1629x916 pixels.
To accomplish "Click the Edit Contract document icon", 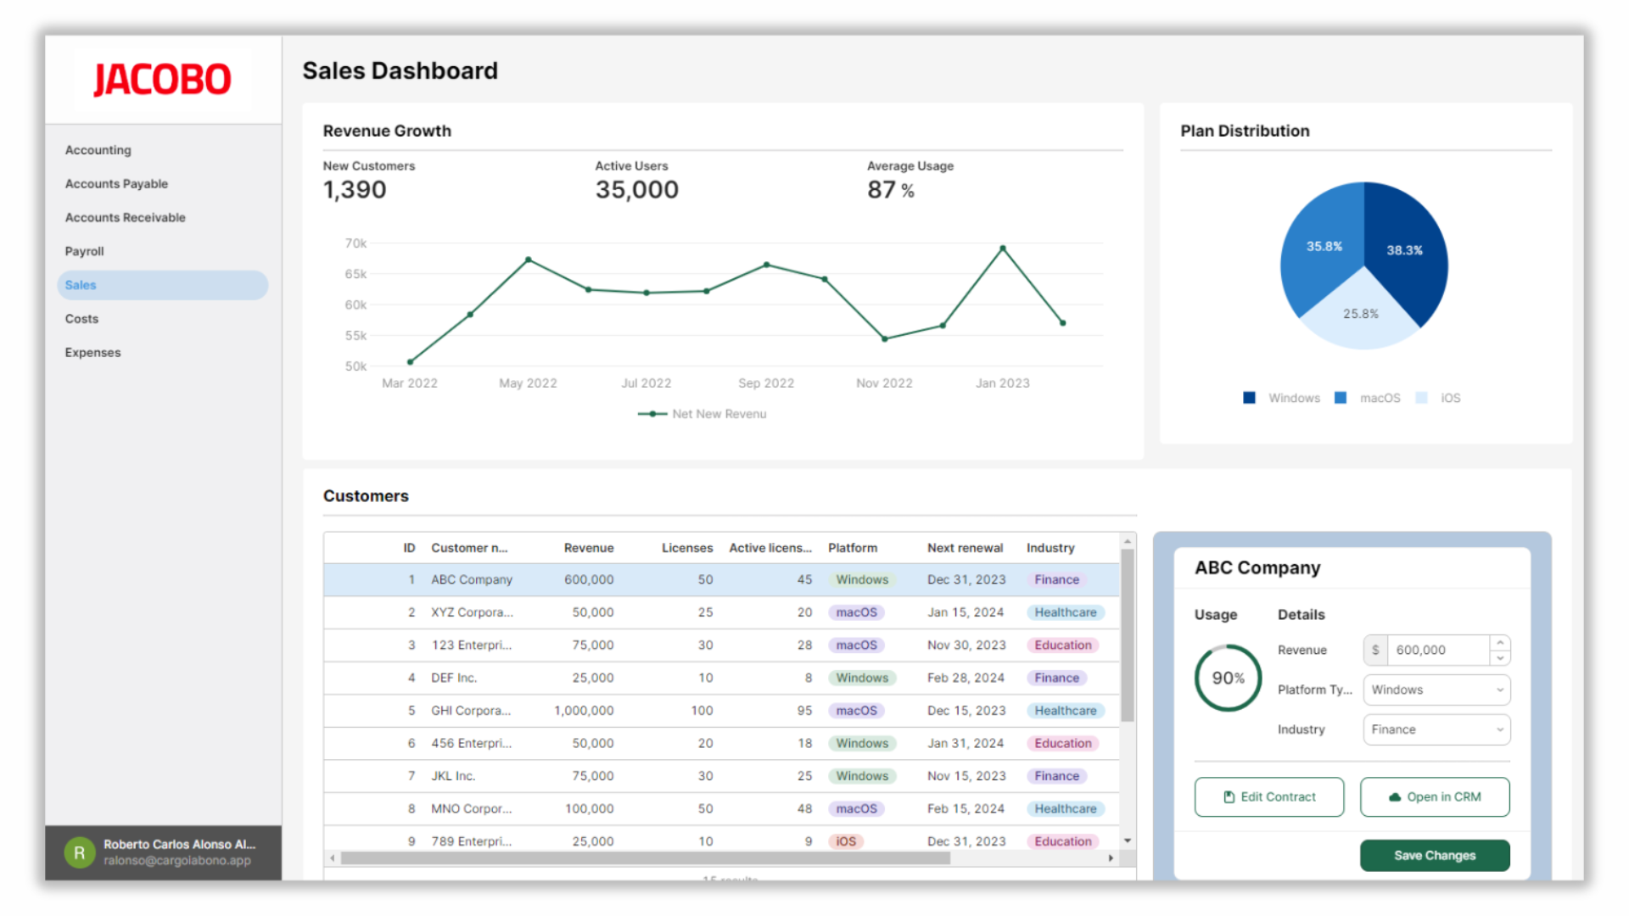I will pyautogui.click(x=1229, y=797).
